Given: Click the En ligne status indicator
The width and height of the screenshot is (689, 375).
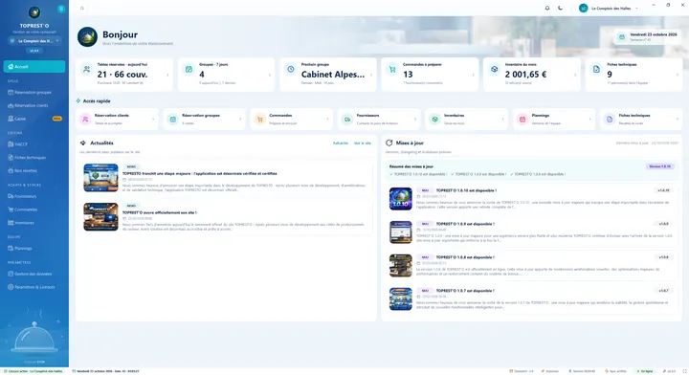Looking at the screenshot, I should click(645, 371).
